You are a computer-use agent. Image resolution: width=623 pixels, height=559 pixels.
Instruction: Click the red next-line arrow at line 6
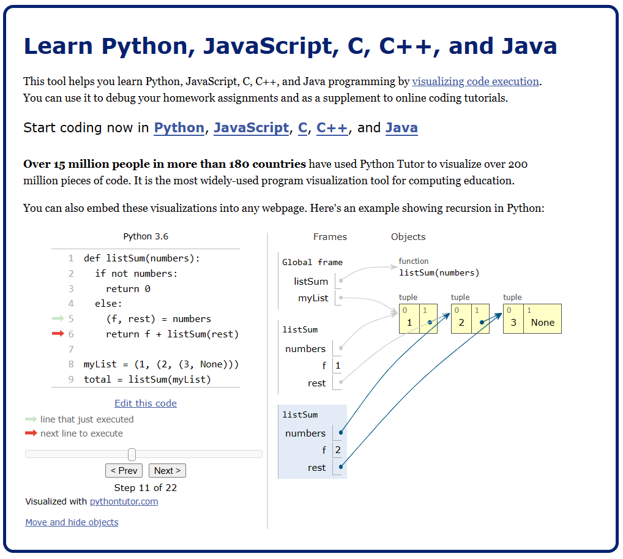[58, 334]
